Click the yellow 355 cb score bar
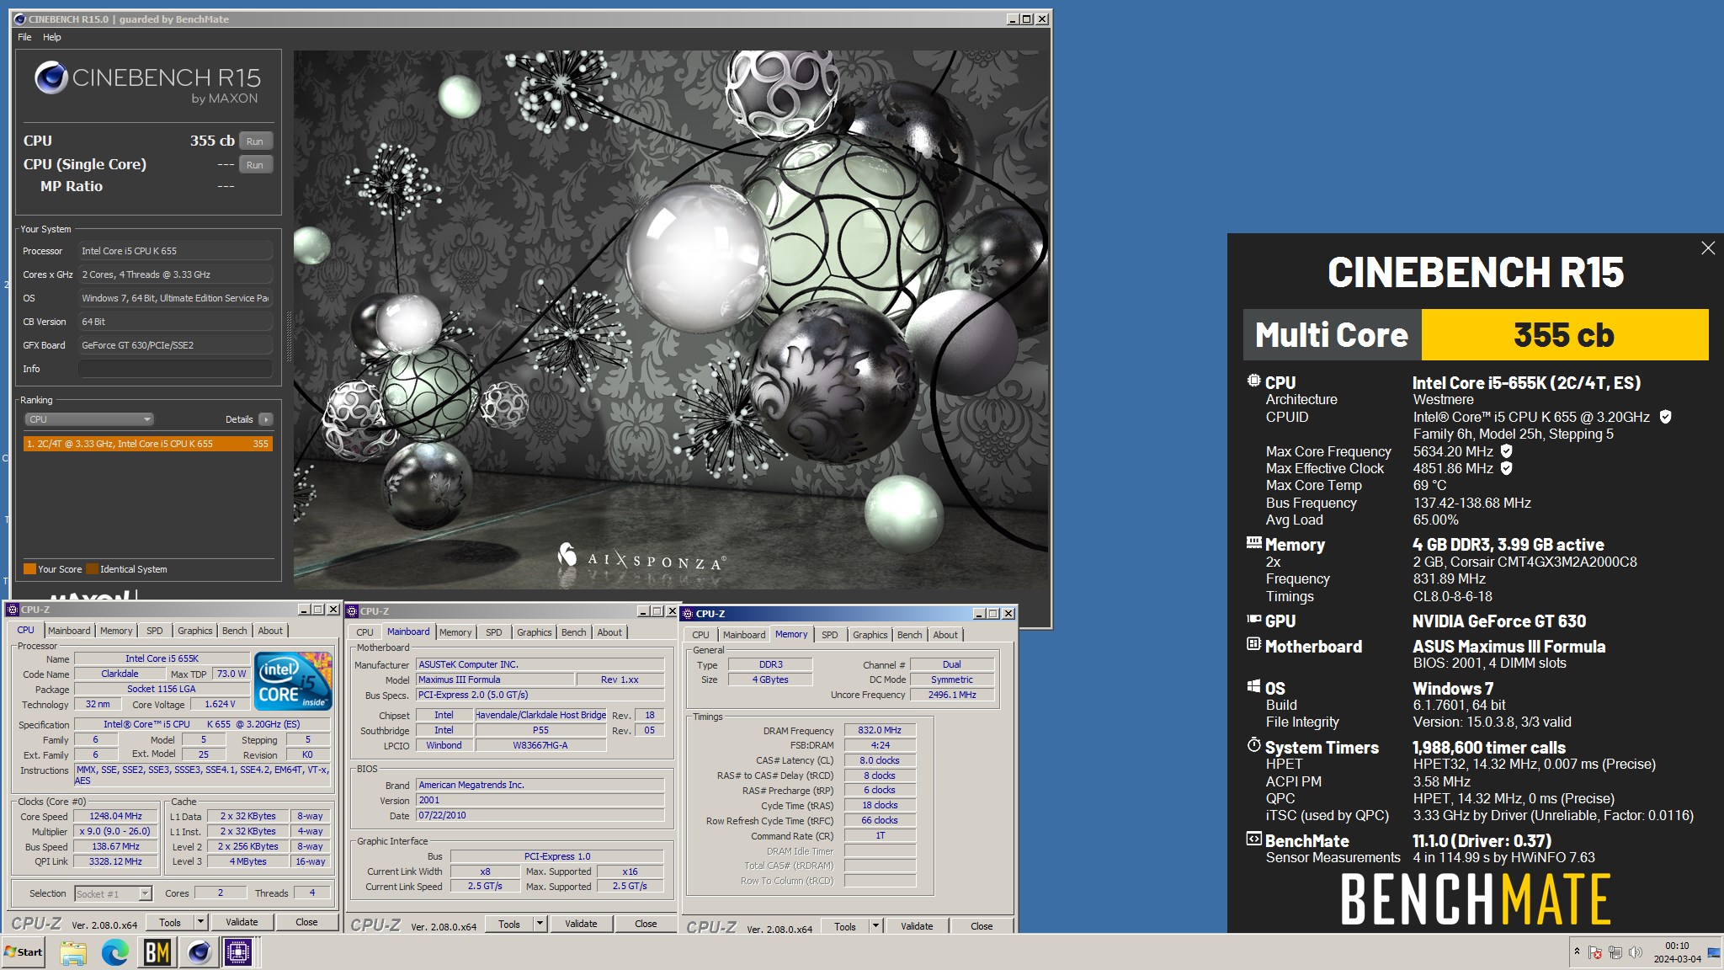This screenshot has height=970, width=1724. pos(1564,335)
